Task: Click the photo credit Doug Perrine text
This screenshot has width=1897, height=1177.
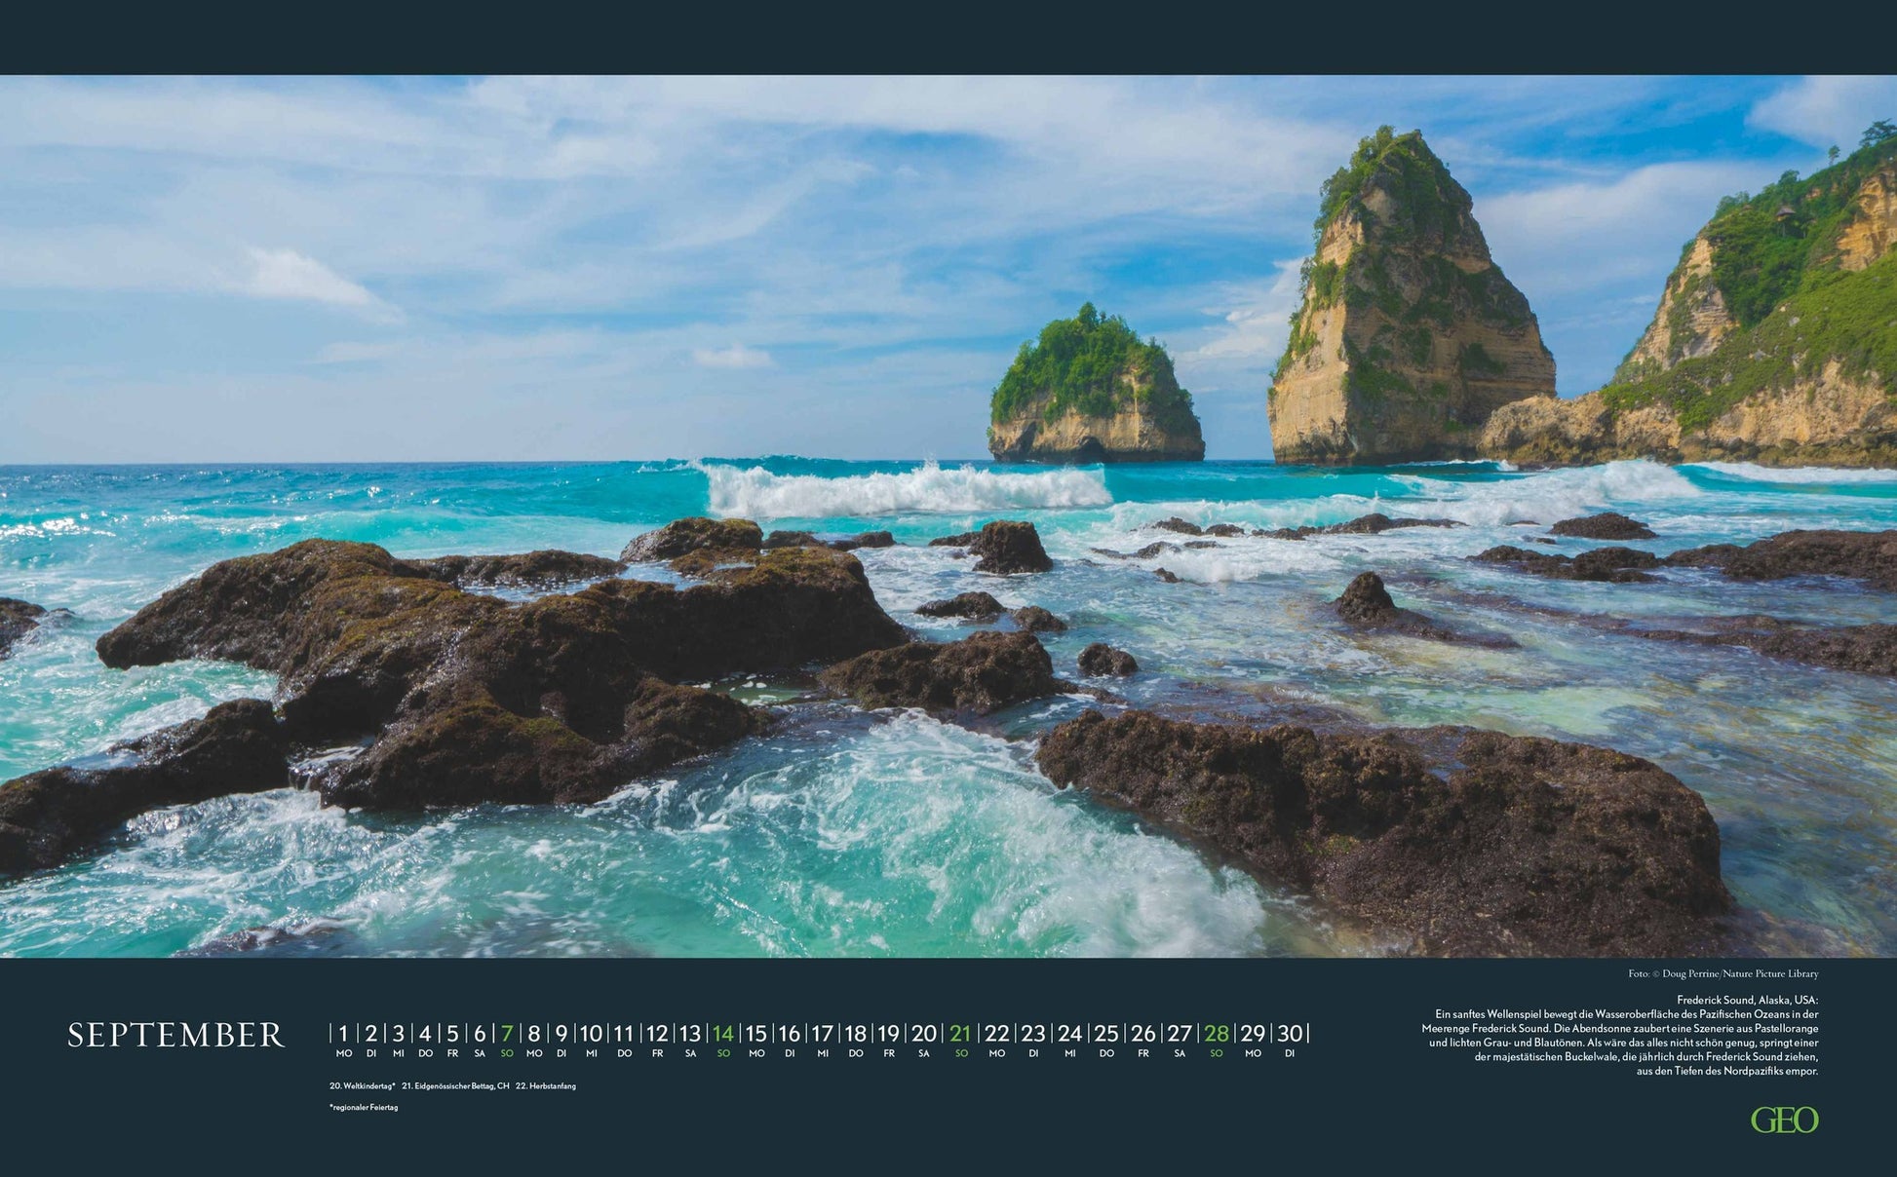Action: click(1723, 973)
